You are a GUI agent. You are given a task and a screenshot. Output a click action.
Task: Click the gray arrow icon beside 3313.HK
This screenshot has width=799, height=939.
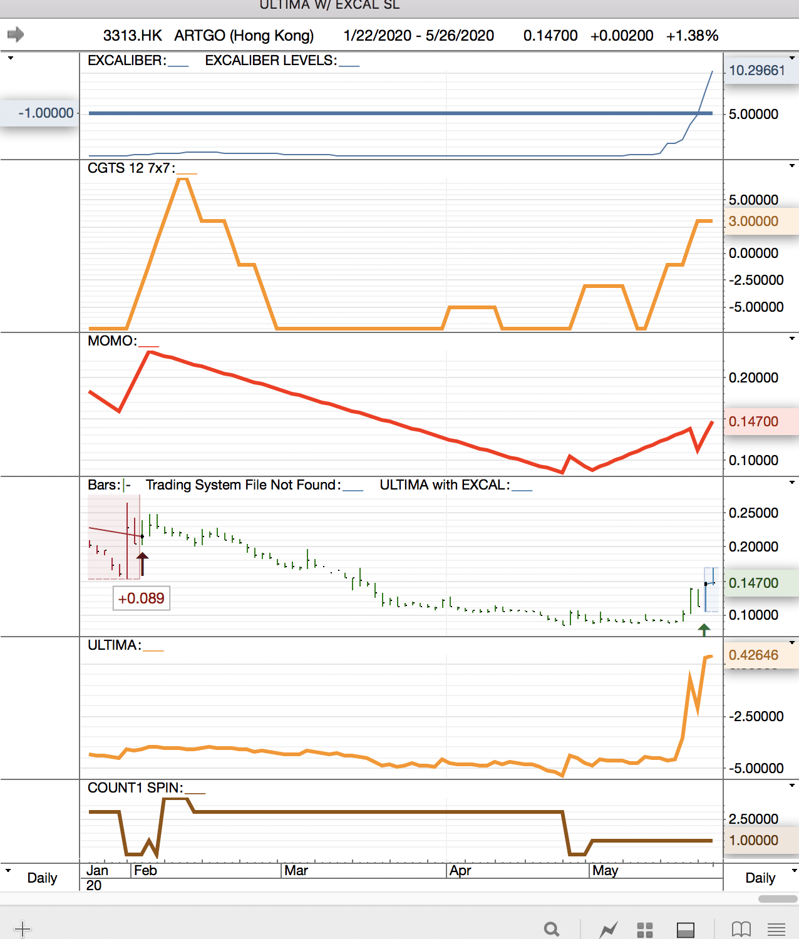[x=16, y=34]
